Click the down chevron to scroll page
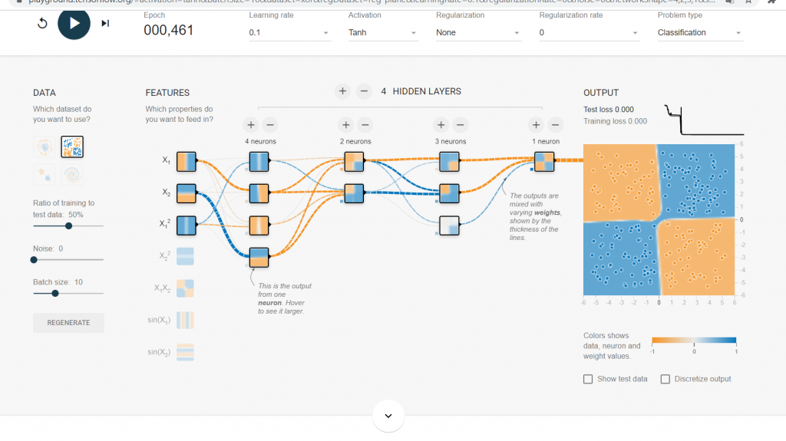This screenshot has width=786, height=441. [x=388, y=416]
